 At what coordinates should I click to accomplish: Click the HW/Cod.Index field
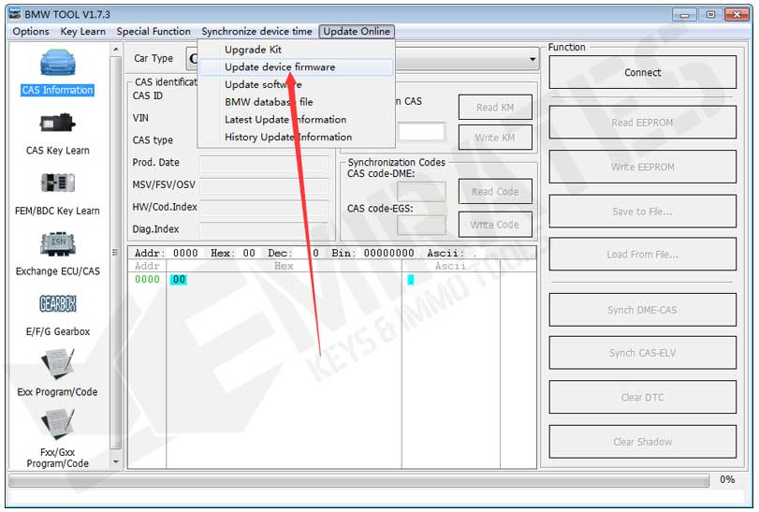(264, 207)
